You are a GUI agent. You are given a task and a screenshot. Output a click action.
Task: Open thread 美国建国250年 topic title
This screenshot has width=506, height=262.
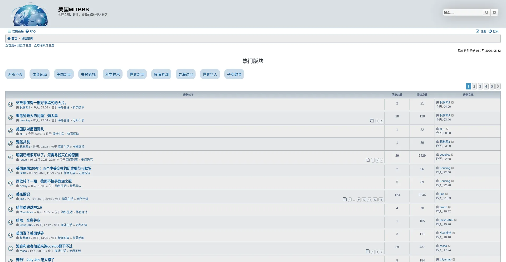(54, 168)
